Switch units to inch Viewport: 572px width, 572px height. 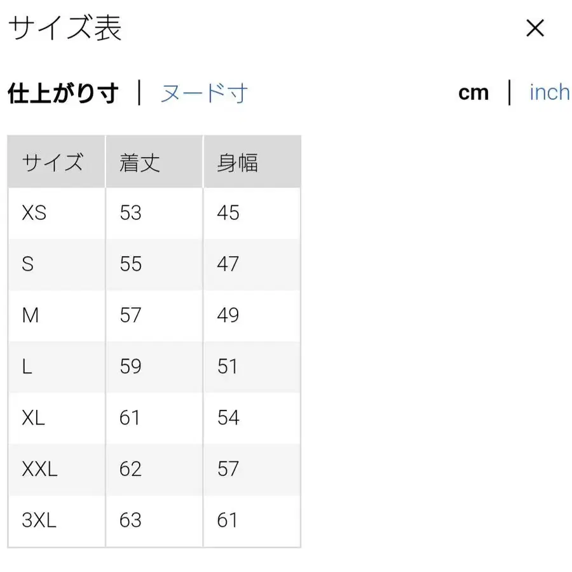[548, 93]
